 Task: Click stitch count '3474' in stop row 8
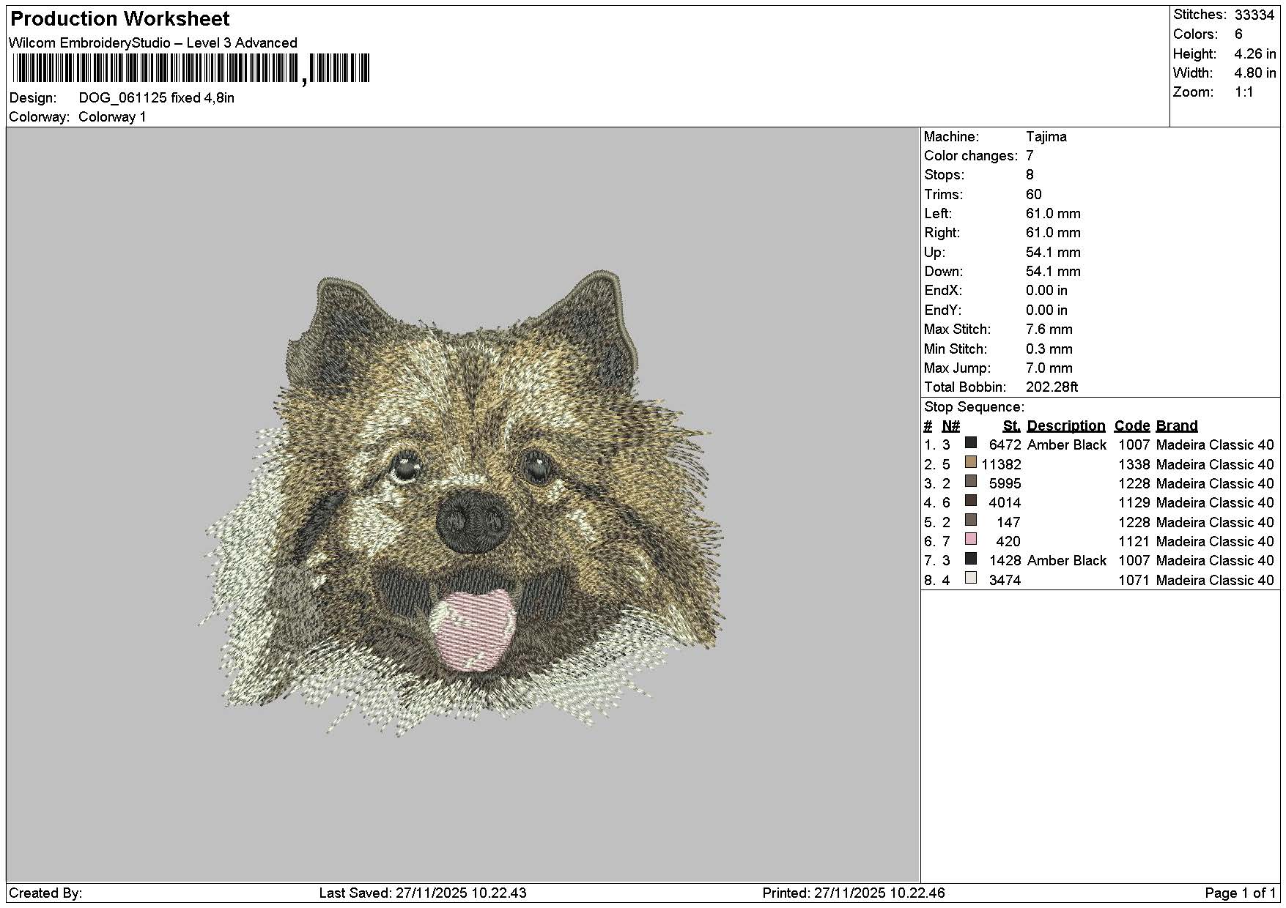click(1005, 580)
